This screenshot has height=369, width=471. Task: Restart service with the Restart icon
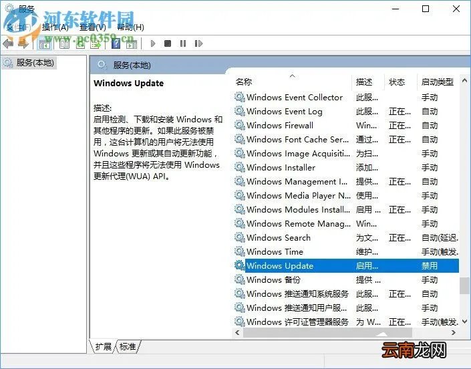198,44
